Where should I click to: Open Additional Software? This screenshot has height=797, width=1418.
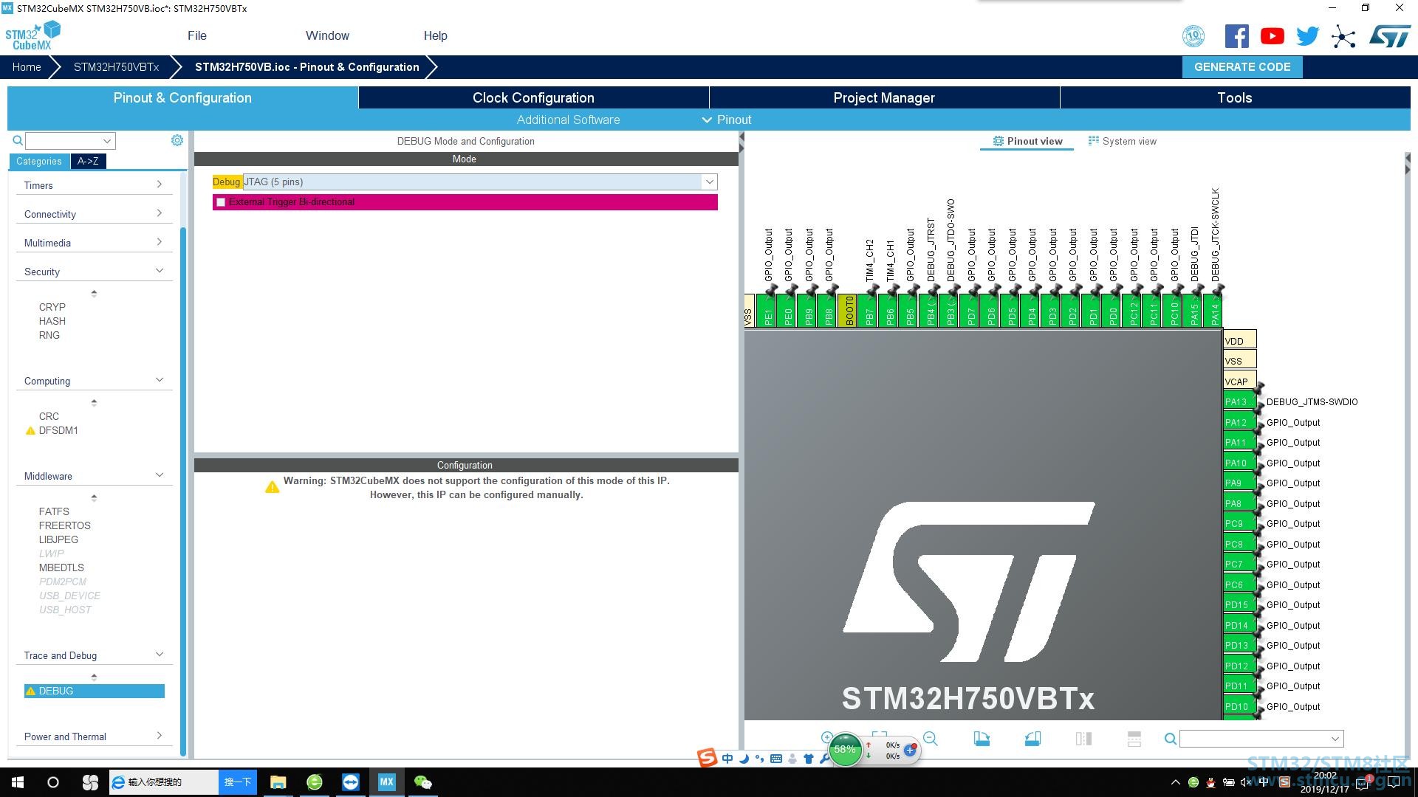(x=568, y=120)
